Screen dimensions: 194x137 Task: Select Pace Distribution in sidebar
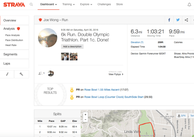14,40
